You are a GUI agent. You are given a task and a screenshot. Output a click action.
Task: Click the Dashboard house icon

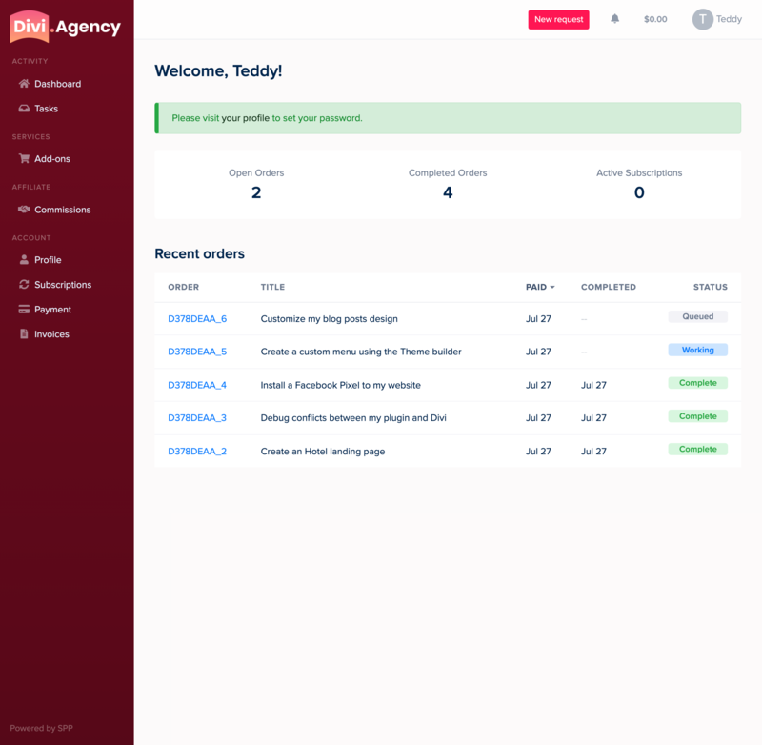24,84
